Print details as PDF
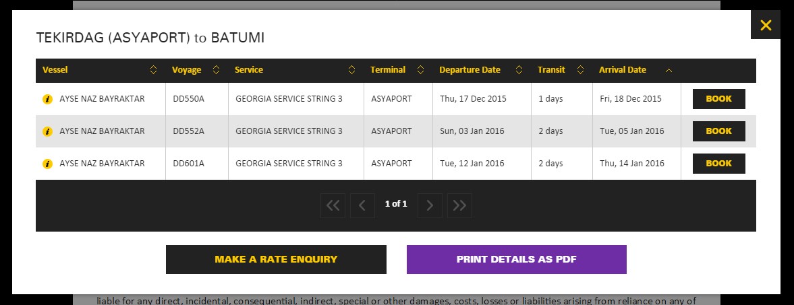Screen dimensions: 794x305 516,259
